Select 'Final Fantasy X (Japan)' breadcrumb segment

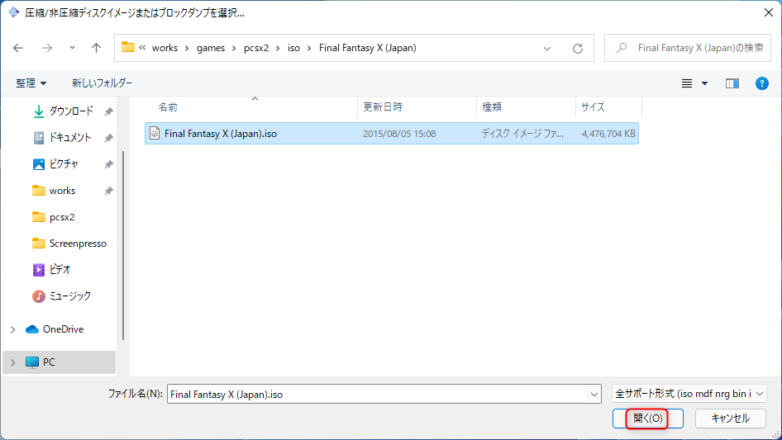tap(368, 48)
